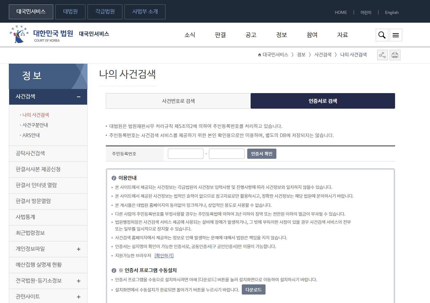The image size is (430, 303).
Task: Expand the 관련사이트 sidebar section
Action: coord(78,297)
